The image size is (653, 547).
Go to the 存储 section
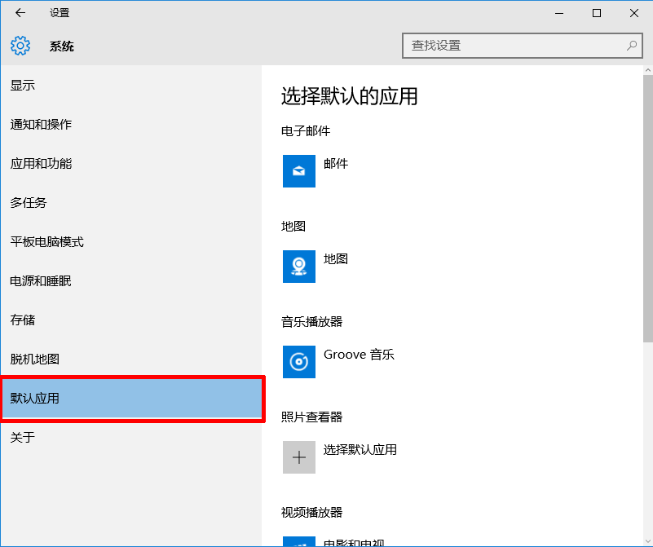pyautogui.click(x=22, y=320)
